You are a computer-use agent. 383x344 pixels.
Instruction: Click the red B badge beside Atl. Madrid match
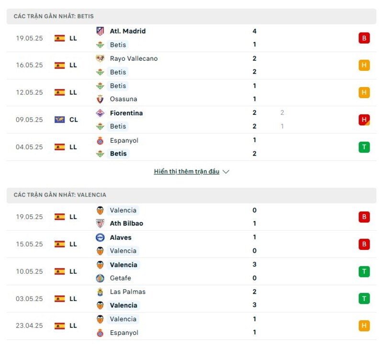click(x=363, y=38)
